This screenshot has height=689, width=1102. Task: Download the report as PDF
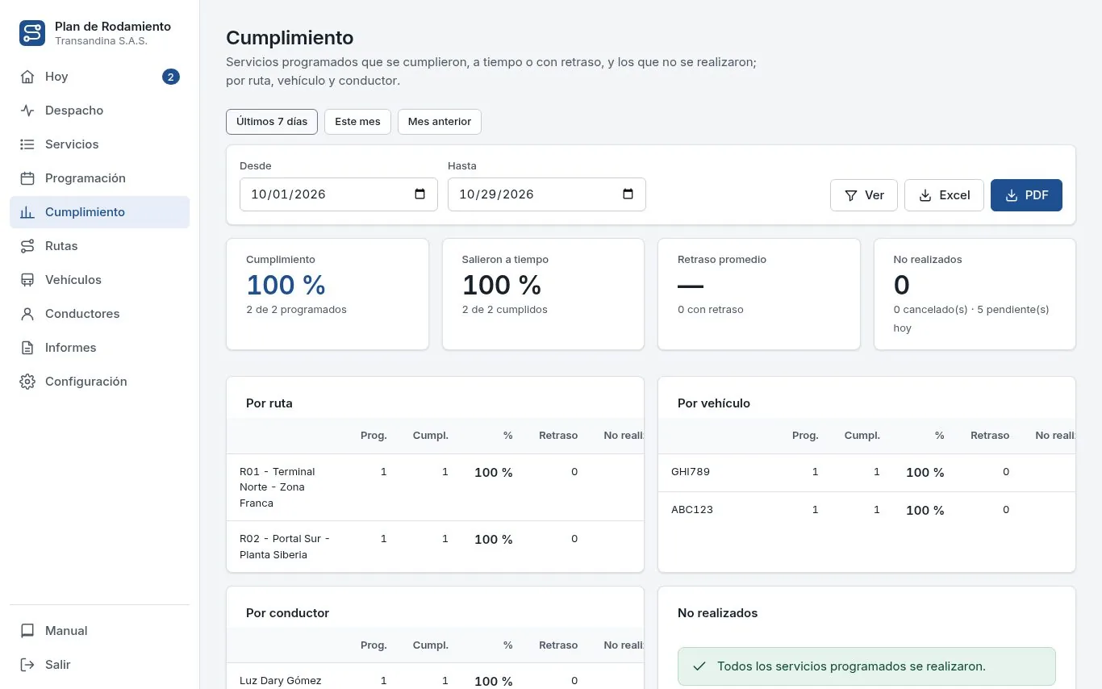click(1026, 195)
